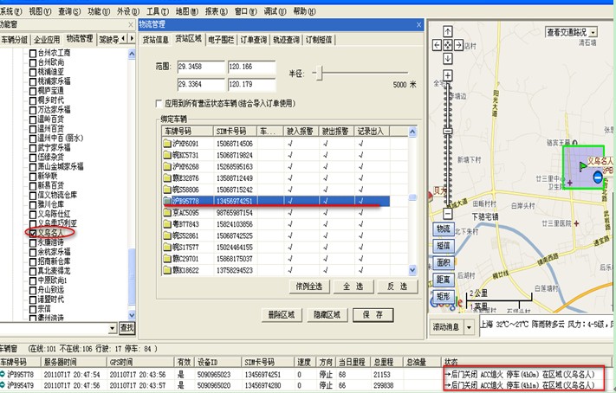Click the 保存 save button
This screenshot has width=616, height=393.
[x=373, y=314]
